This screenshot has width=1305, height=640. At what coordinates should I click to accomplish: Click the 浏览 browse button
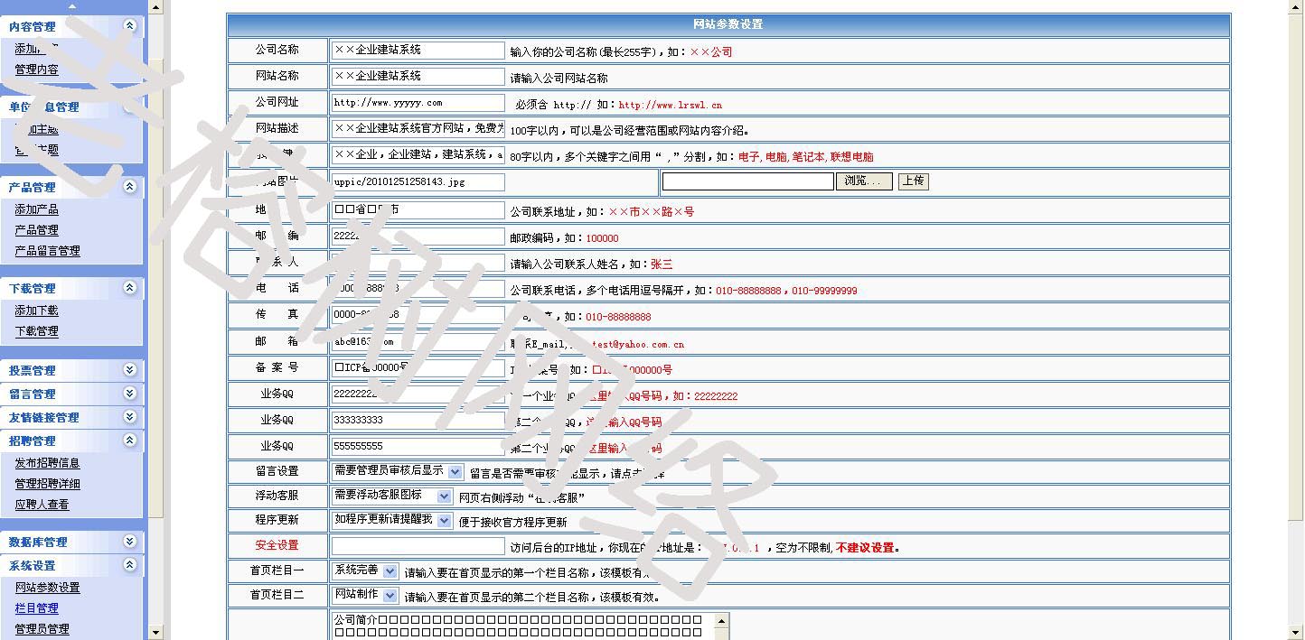click(863, 181)
